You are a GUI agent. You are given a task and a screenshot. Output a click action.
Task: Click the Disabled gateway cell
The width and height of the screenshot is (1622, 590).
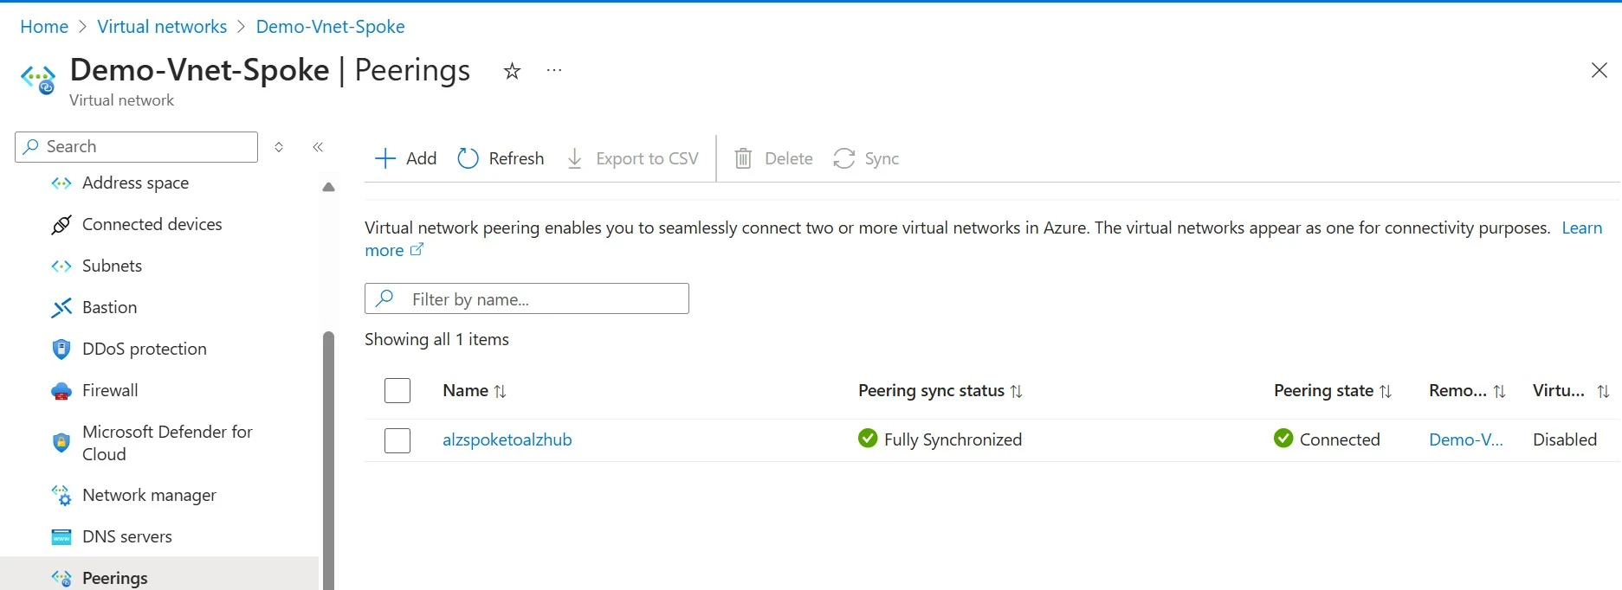[1565, 439]
